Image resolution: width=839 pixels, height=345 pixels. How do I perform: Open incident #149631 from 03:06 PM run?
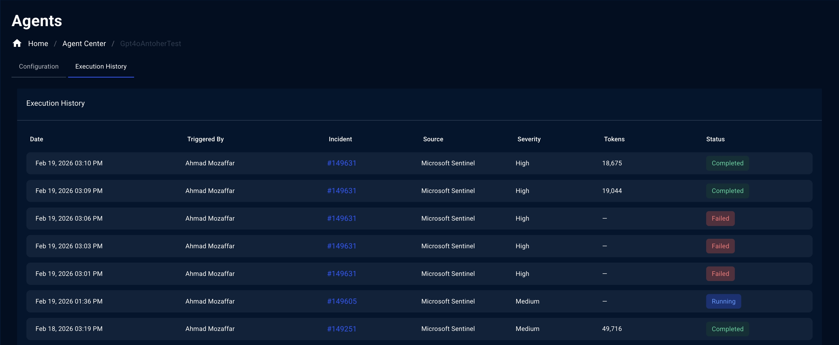[x=341, y=219]
